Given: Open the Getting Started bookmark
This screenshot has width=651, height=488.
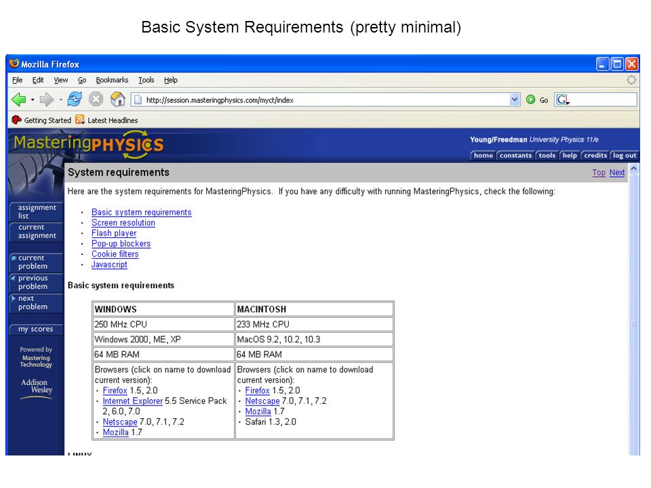Looking at the screenshot, I should 41,121.
